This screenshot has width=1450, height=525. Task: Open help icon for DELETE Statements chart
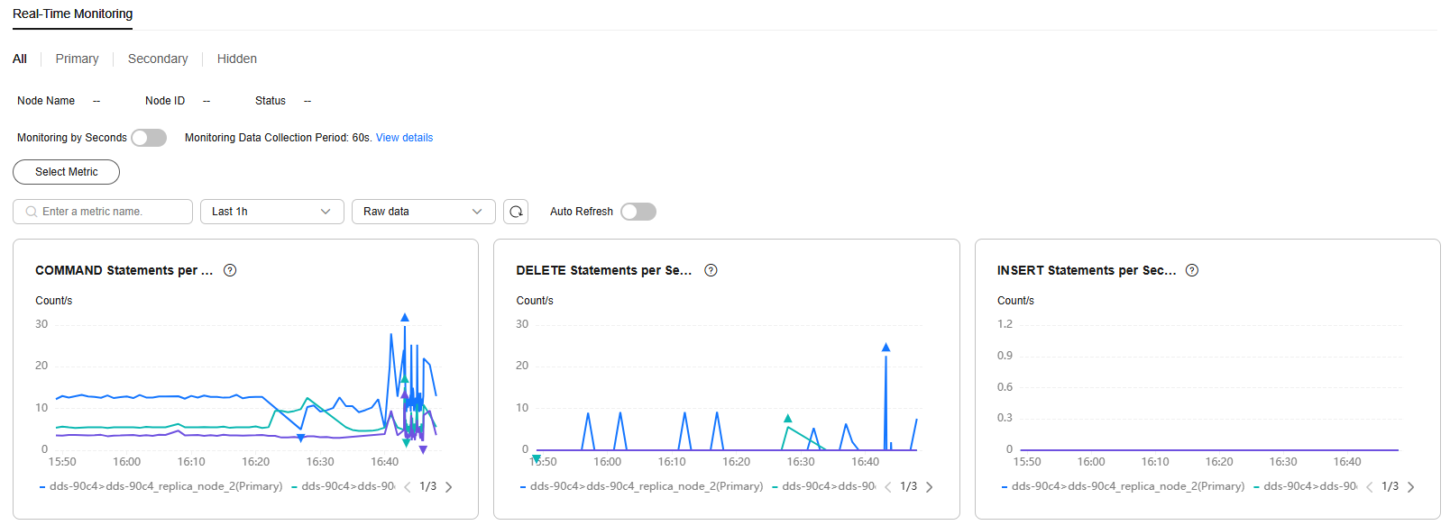[x=711, y=270]
